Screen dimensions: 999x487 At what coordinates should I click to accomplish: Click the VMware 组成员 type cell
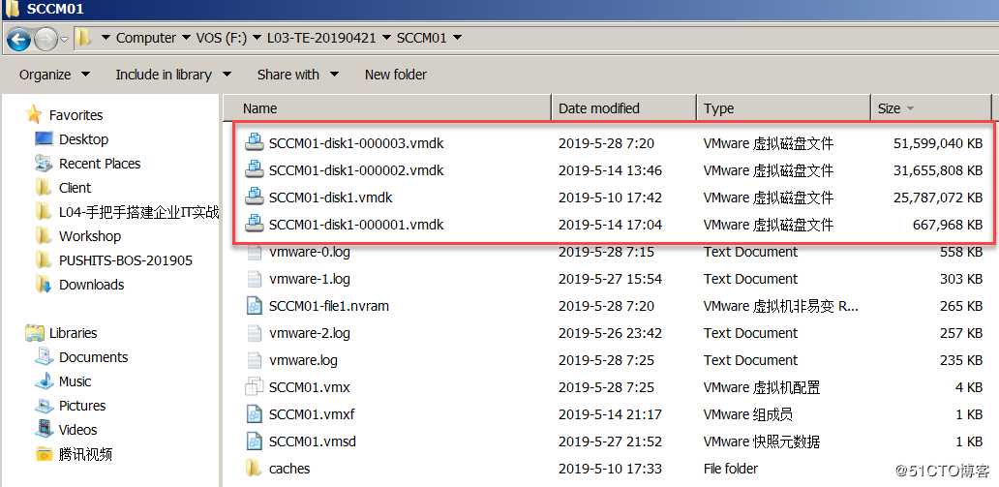748,414
